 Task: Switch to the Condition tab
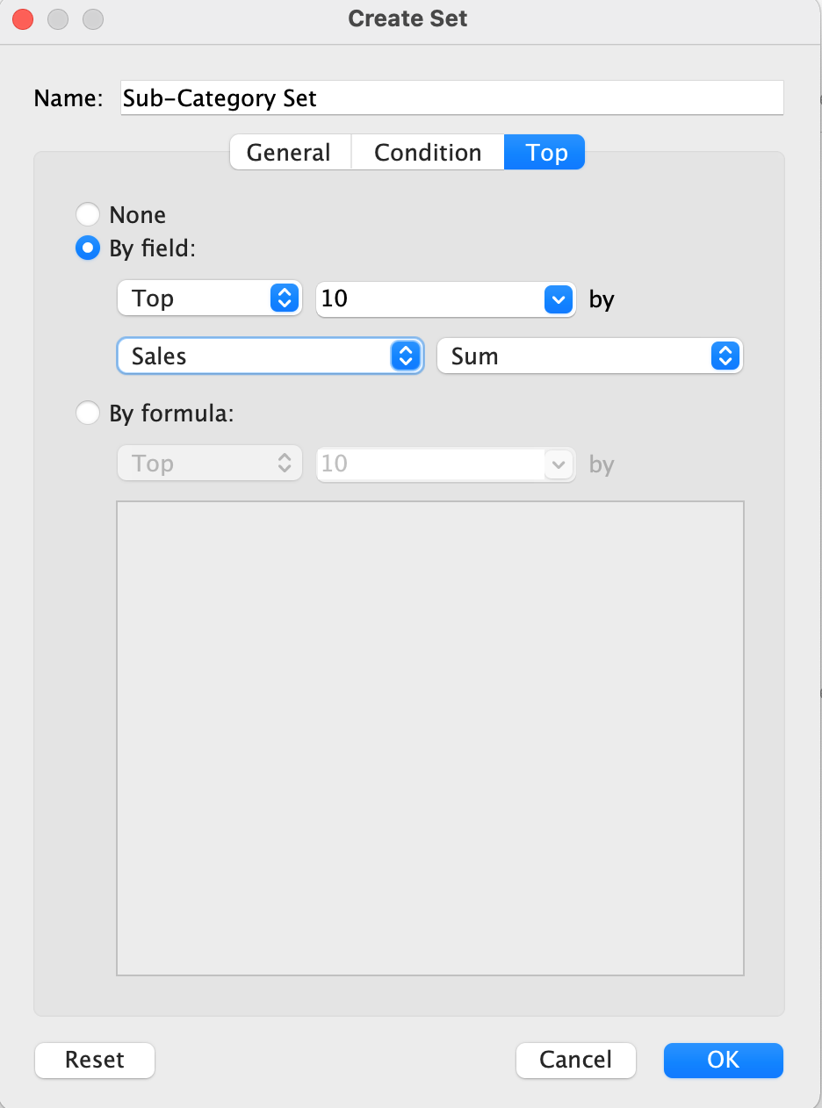click(x=428, y=153)
